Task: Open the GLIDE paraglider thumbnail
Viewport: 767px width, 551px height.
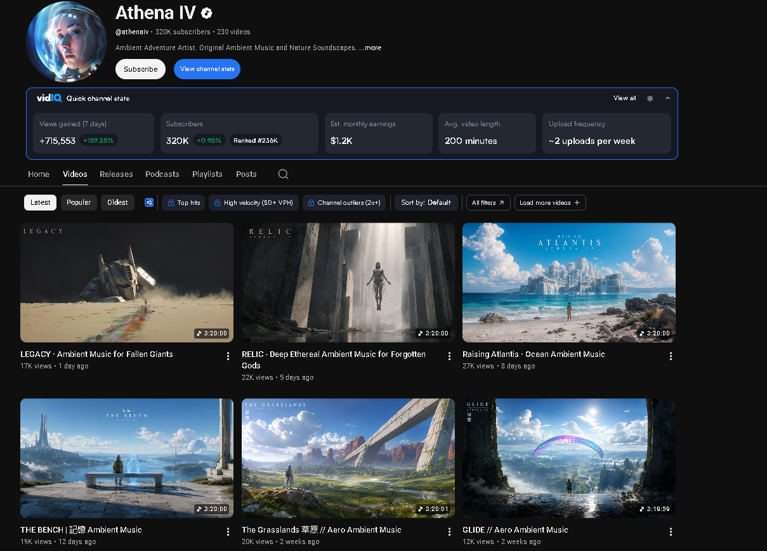Action: click(x=569, y=458)
